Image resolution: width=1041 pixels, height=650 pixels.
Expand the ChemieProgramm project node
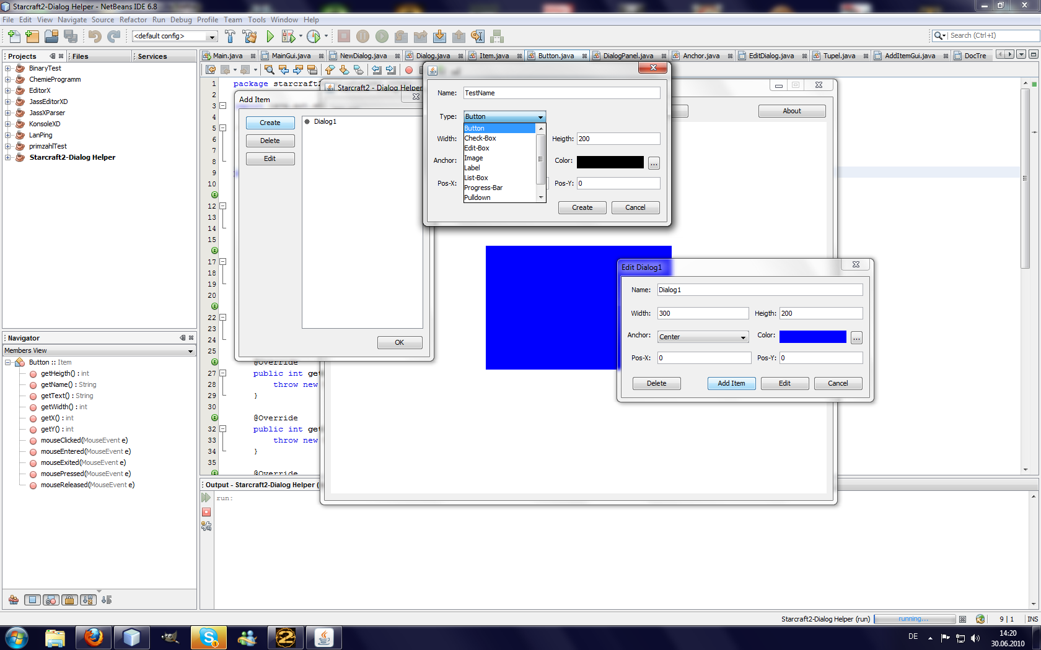[7, 79]
